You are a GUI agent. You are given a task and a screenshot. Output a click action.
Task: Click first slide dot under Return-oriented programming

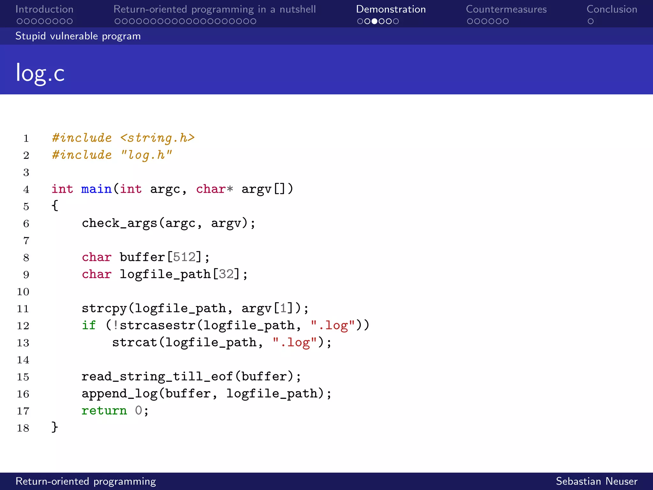coord(117,21)
